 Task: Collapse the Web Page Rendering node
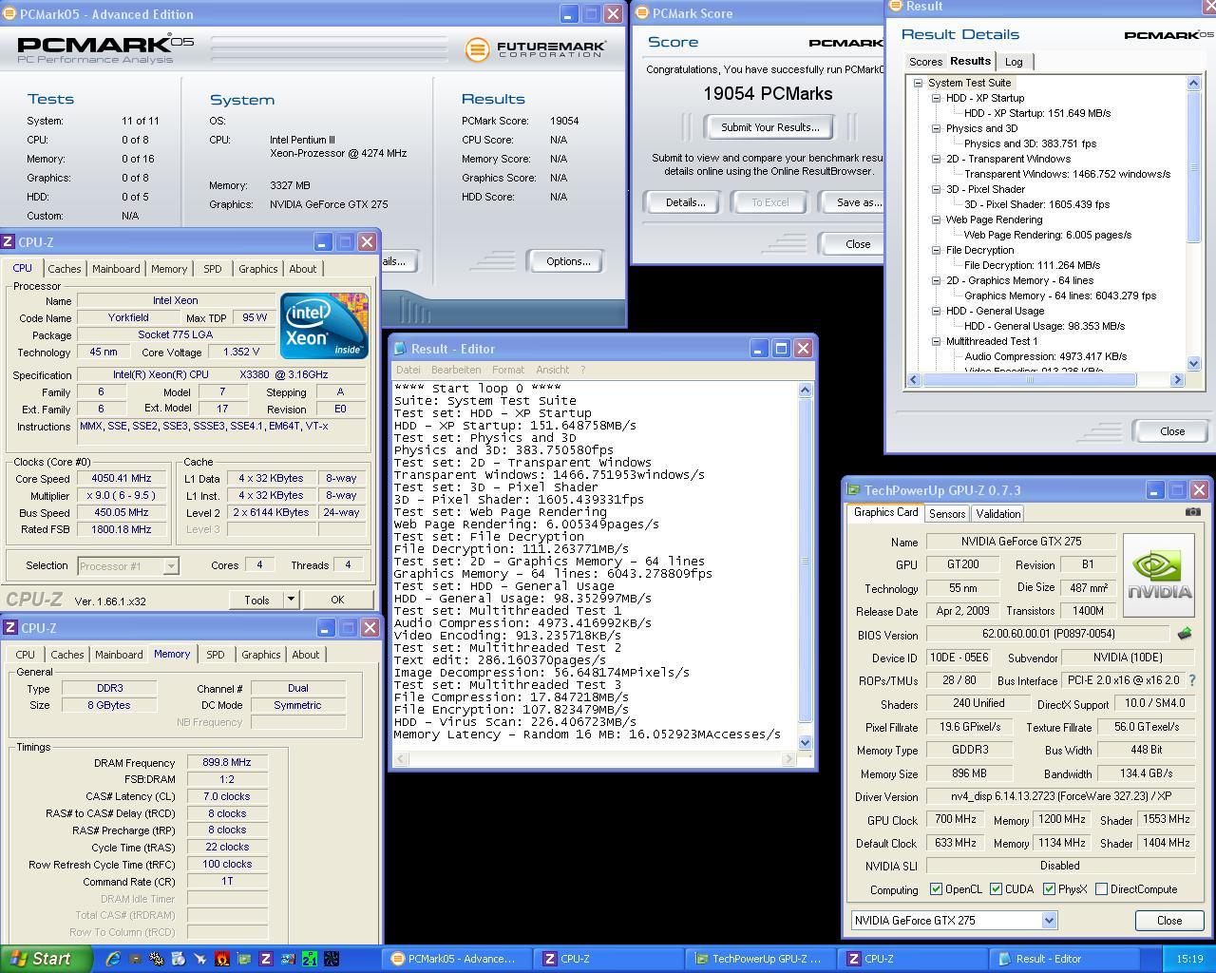coord(936,219)
